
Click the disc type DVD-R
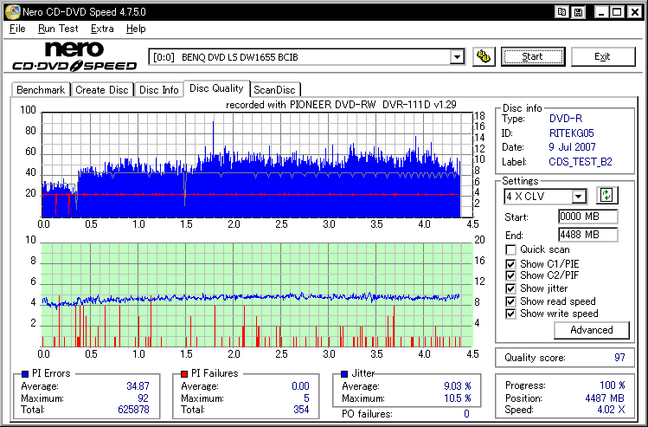click(x=566, y=119)
